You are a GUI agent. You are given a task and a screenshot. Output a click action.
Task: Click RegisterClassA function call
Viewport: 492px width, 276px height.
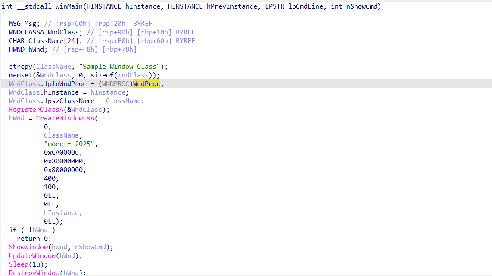(x=36, y=110)
